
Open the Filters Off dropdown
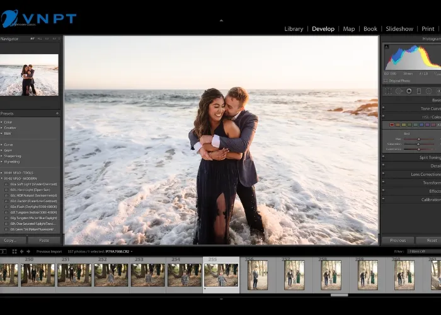coord(424,251)
